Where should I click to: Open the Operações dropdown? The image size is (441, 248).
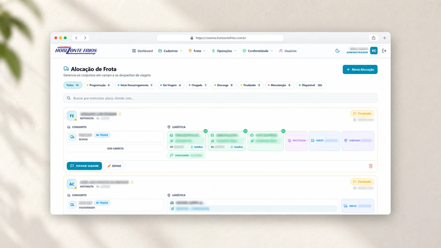(224, 51)
